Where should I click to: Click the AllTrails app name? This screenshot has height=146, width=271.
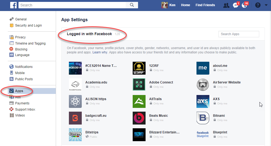pos(155,99)
